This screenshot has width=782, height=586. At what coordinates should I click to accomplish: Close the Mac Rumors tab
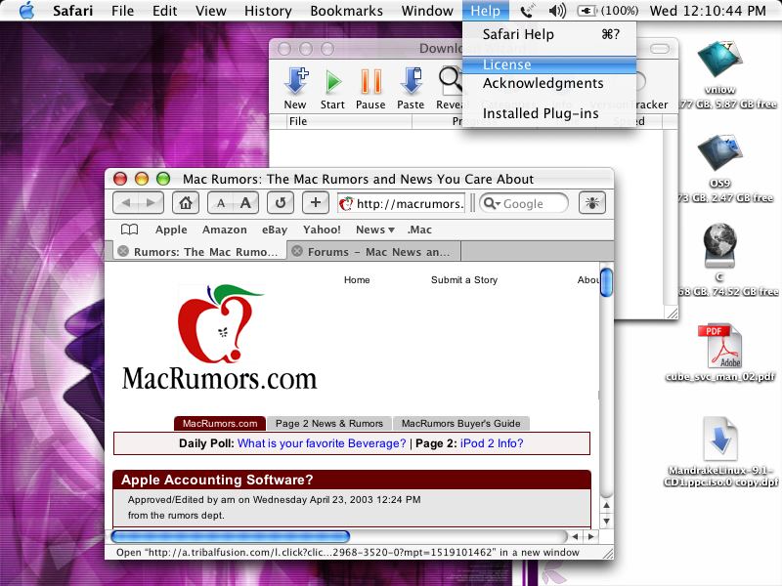123,251
